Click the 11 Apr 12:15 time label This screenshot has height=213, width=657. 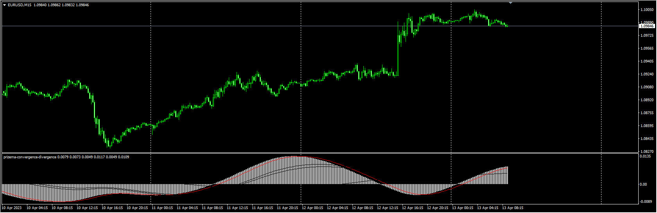click(237, 208)
